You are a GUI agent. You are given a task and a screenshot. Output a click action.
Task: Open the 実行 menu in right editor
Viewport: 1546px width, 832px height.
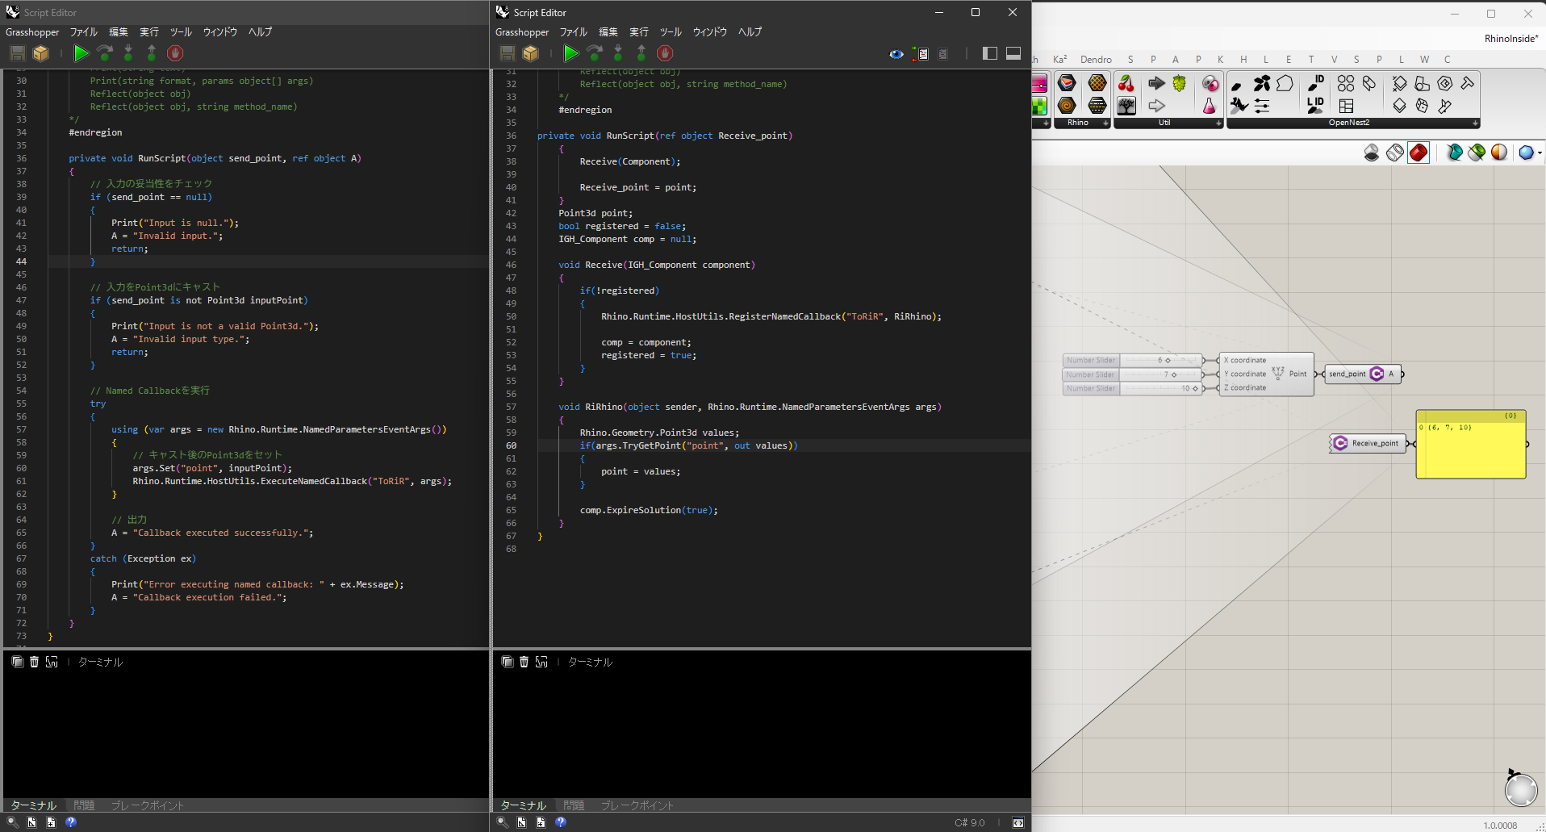pyautogui.click(x=638, y=32)
